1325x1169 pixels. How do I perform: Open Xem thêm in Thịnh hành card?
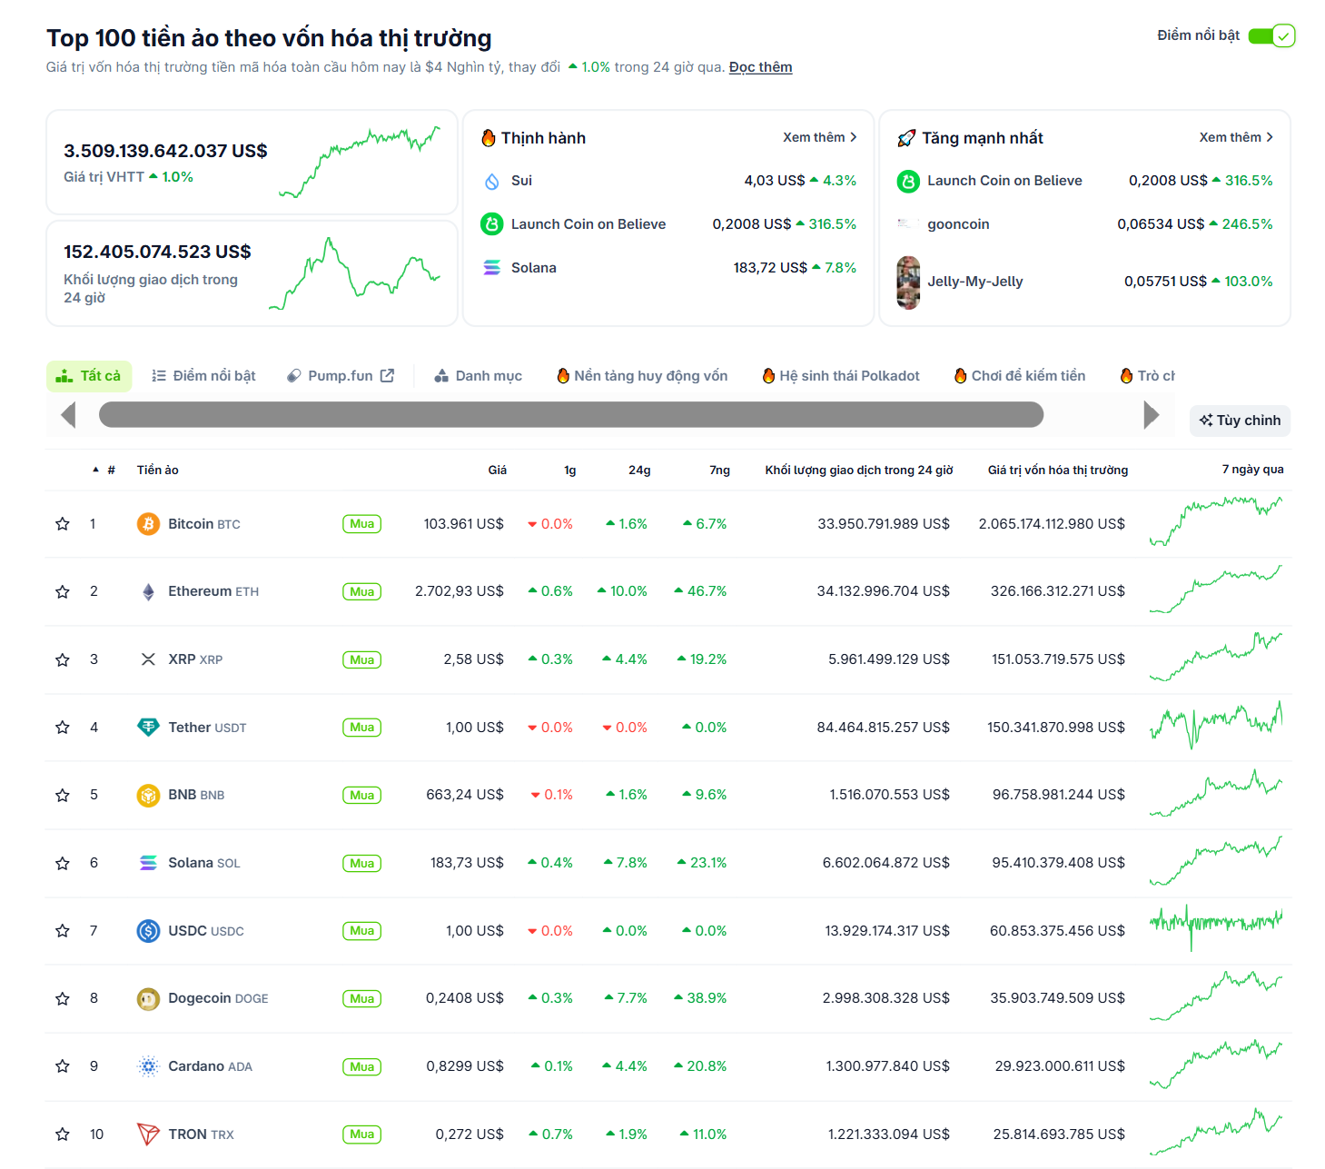point(820,137)
